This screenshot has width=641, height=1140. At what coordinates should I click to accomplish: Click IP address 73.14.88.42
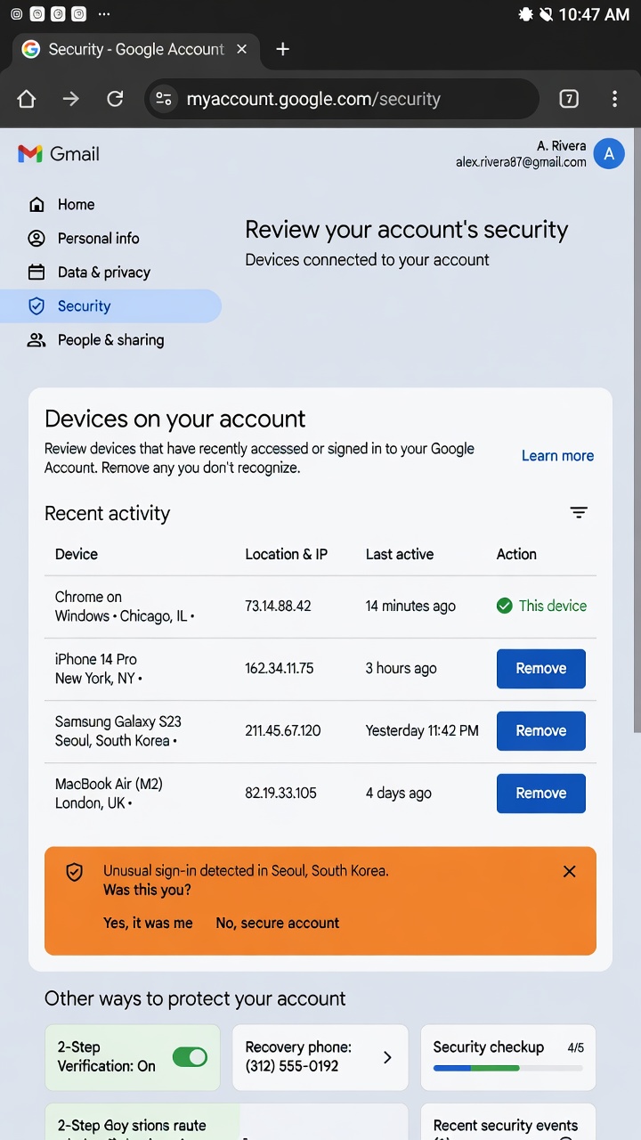[278, 607]
